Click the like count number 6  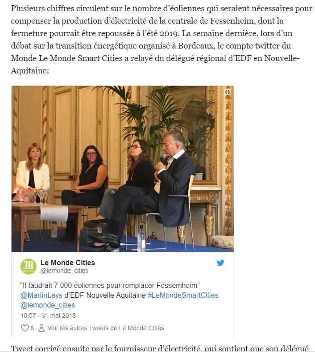[x=32, y=328]
